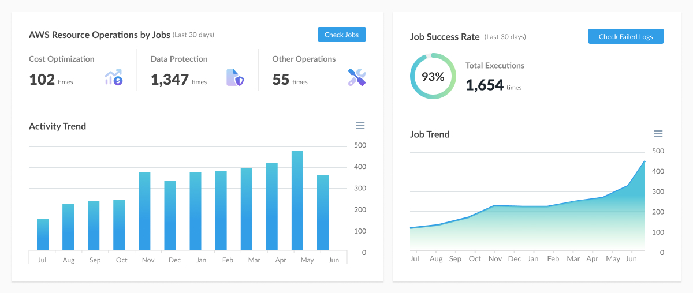This screenshot has height=293, width=693.
Task: Click the Cost Optimization chart-dollar icon
Action: (113, 77)
